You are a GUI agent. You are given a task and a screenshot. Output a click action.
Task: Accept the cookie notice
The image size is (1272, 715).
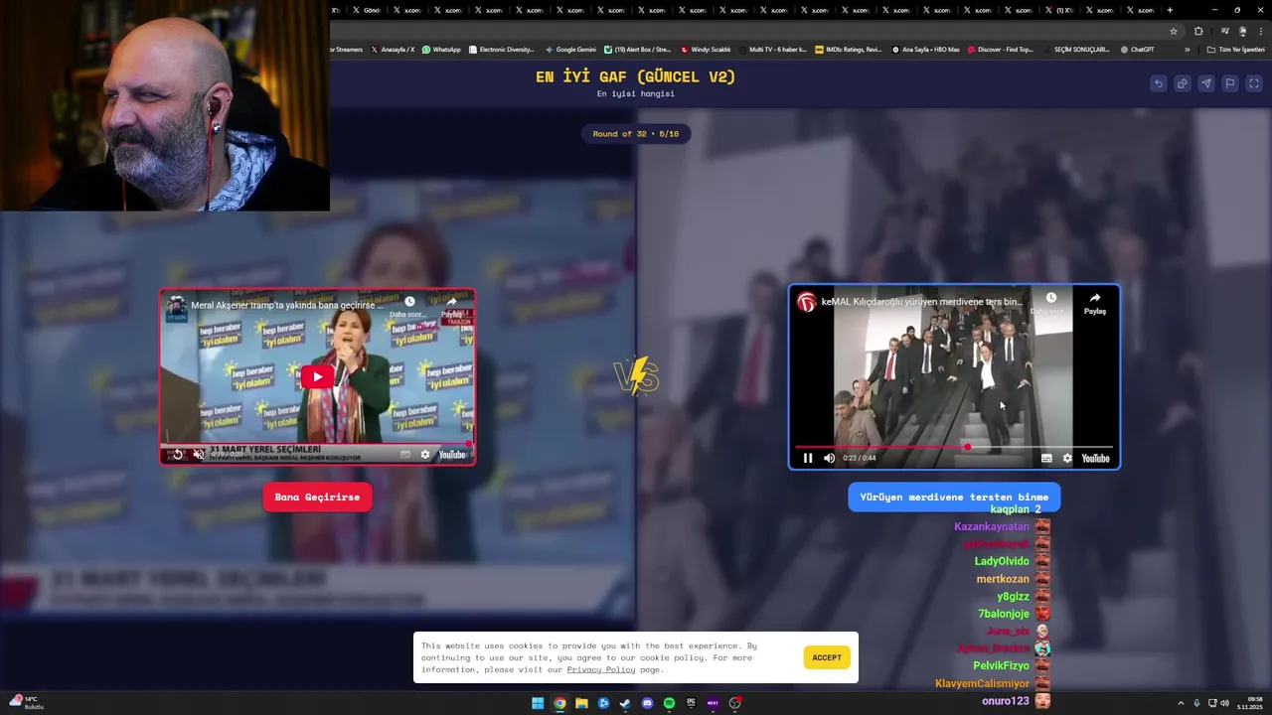pyautogui.click(x=827, y=657)
